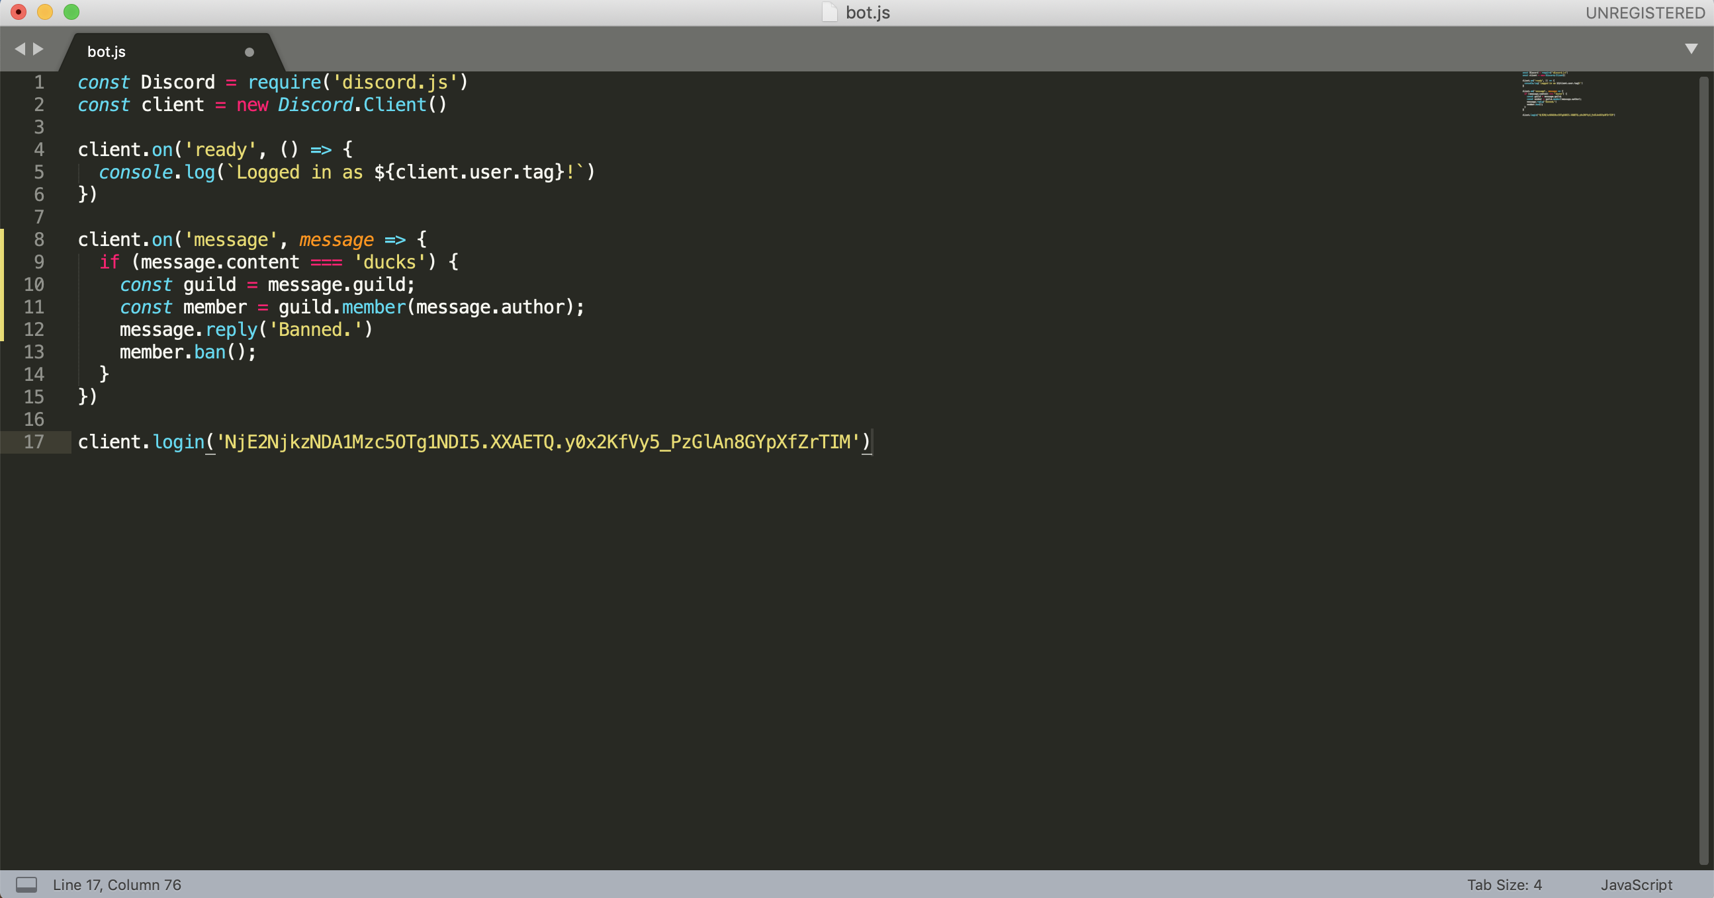
Task: Click the 'ready' string on line 4
Action: tap(220, 149)
